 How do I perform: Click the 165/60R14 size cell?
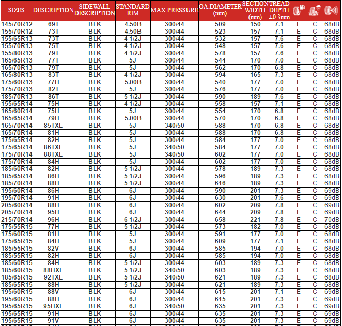(x=17, y=111)
